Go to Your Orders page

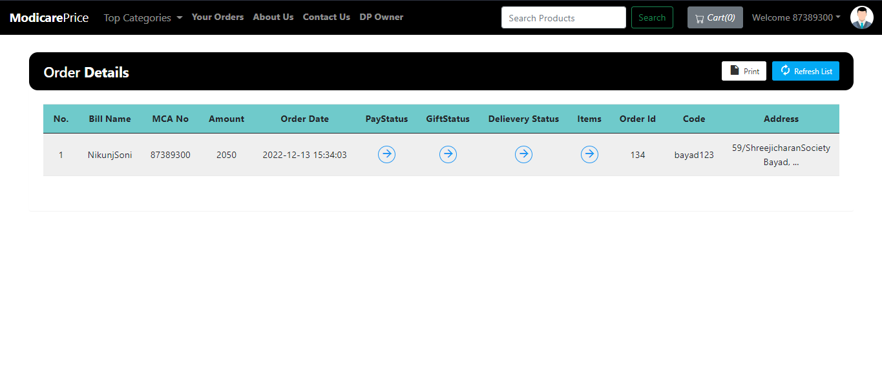pos(218,17)
